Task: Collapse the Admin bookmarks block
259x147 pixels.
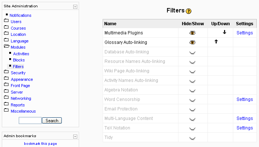Action: point(75,136)
